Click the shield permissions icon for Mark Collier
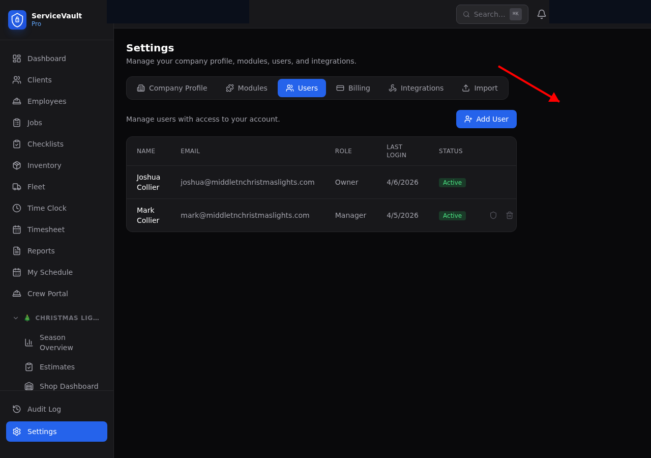The width and height of the screenshot is (651, 458). point(493,215)
